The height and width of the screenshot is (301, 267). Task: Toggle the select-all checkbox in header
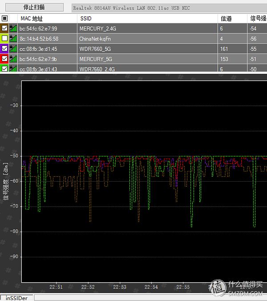pyautogui.click(x=4, y=18)
